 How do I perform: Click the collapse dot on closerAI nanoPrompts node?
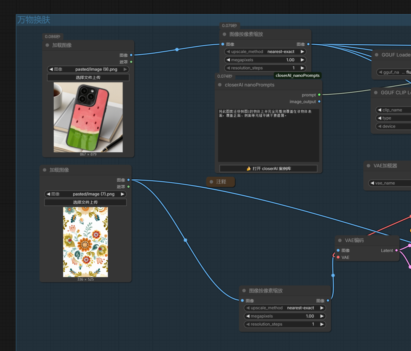pyautogui.click(x=220, y=85)
